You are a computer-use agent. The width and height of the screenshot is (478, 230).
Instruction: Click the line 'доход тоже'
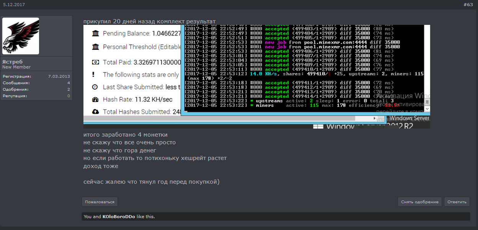[x=101, y=166]
